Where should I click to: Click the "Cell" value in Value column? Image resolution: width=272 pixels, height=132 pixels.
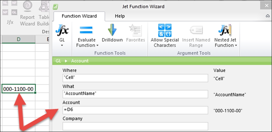pos(219,79)
